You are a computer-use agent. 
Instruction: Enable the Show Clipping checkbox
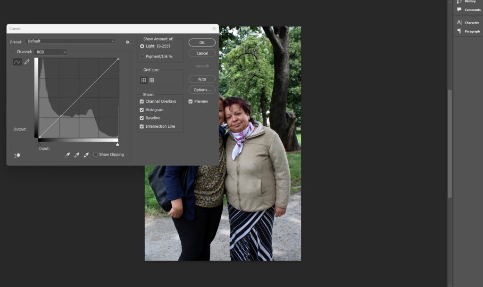tap(95, 155)
